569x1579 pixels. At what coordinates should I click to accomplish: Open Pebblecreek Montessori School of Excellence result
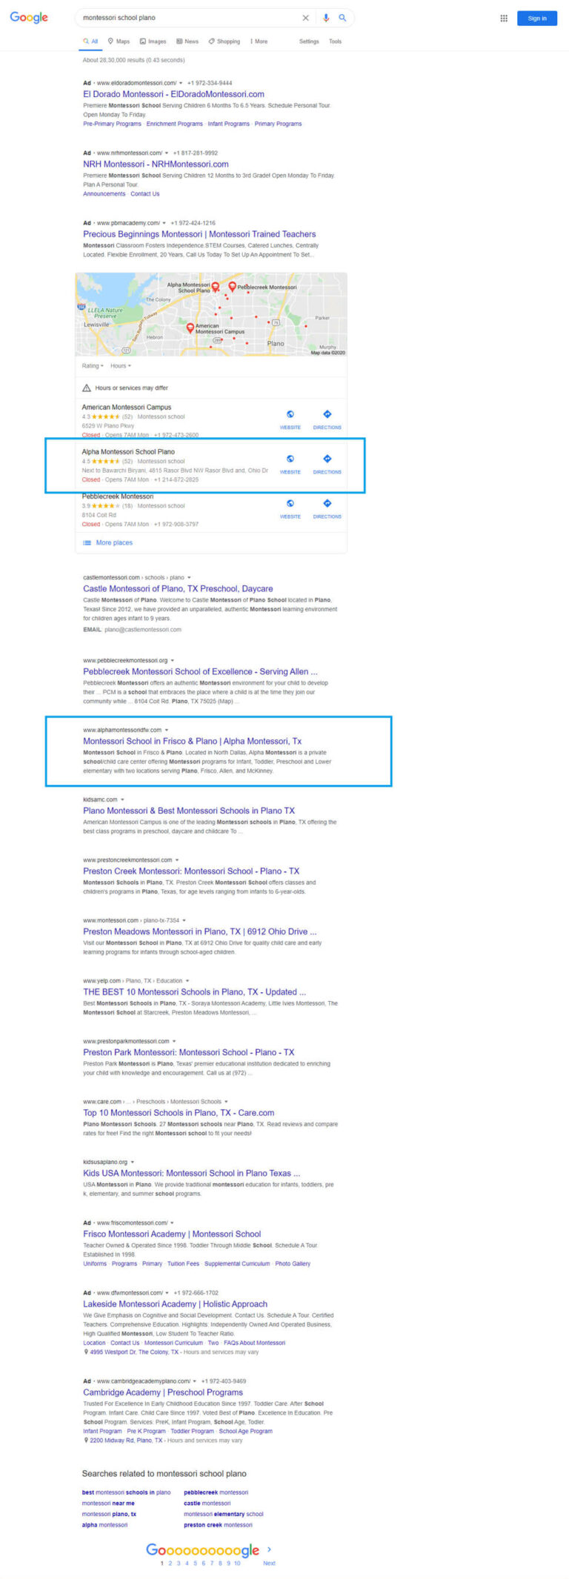(x=200, y=671)
